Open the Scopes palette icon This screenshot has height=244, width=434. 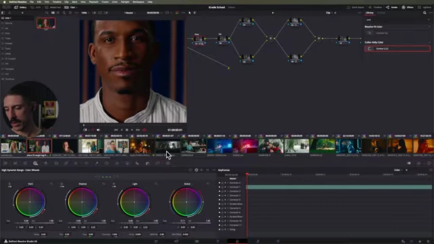[419, 163]
